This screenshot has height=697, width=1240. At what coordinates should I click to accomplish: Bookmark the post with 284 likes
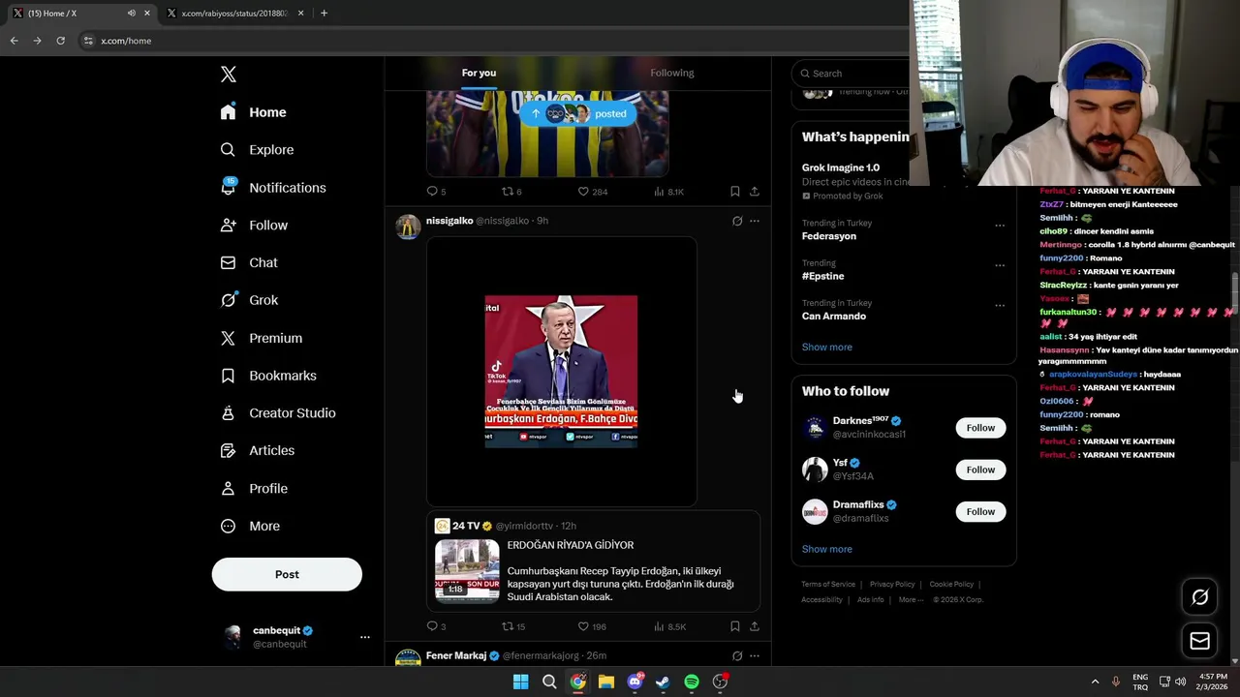coord(734,192)
